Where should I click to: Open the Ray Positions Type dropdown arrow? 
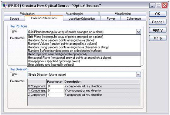point(138,32)
